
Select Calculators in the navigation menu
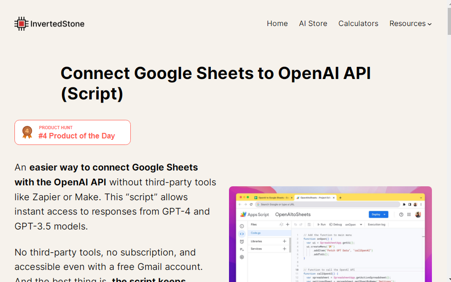click(358, 23)
